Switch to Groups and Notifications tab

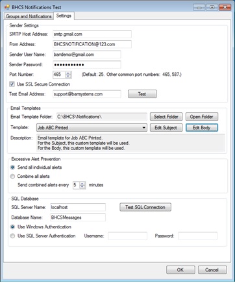click(x=29, y=16)
